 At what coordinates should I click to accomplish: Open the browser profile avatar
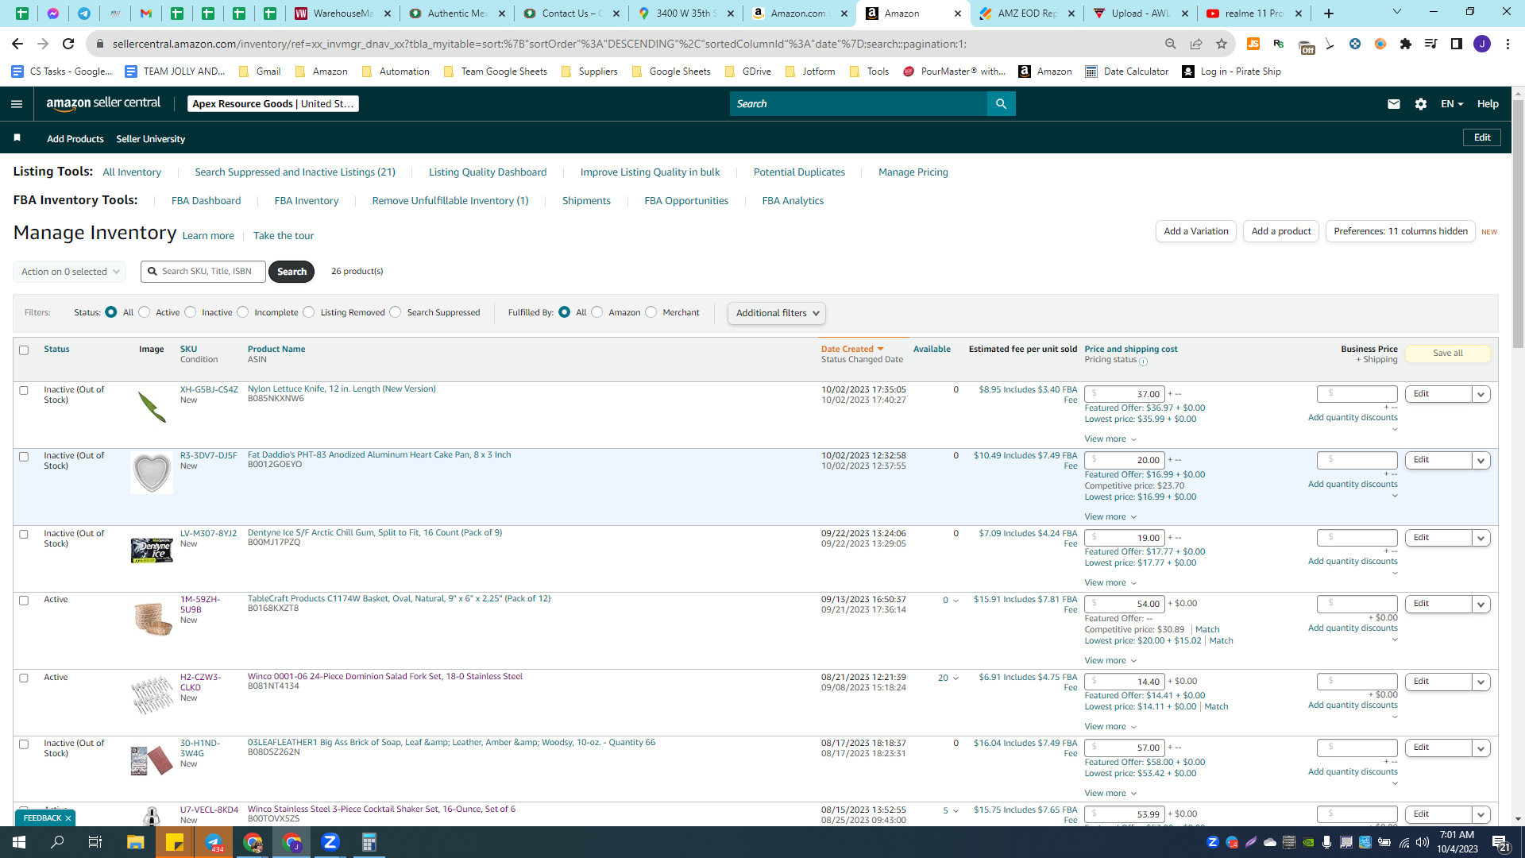1482,44
